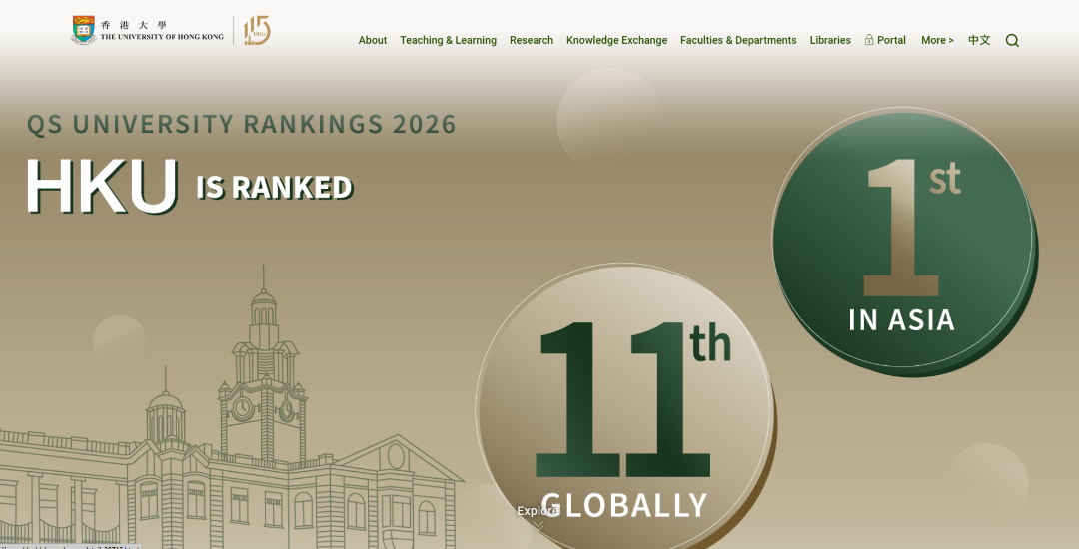This screenshot has height=549, width=1079.
Task: Switch site language to 中文
Action: pyautogui.click(x=979, y=41)
